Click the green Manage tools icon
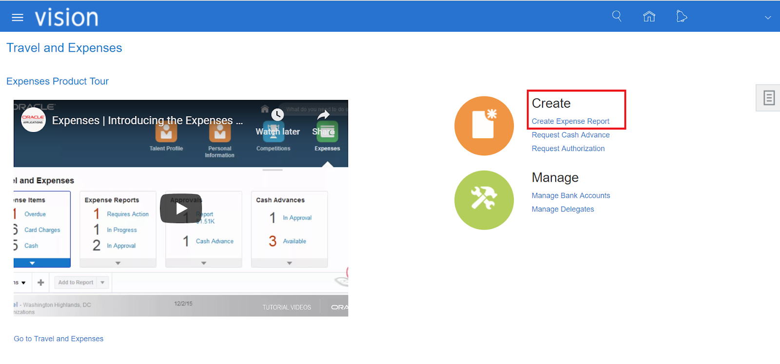The image size is (780, 364). click(x=484, y=200)
